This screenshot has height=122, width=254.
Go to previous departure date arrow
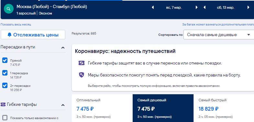153,7
